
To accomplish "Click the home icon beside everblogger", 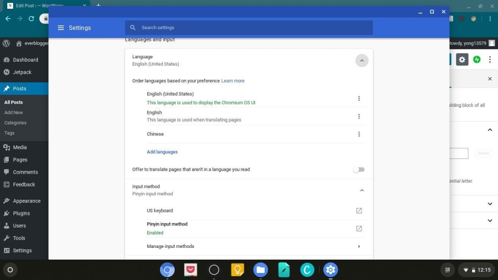I will 19,43.
